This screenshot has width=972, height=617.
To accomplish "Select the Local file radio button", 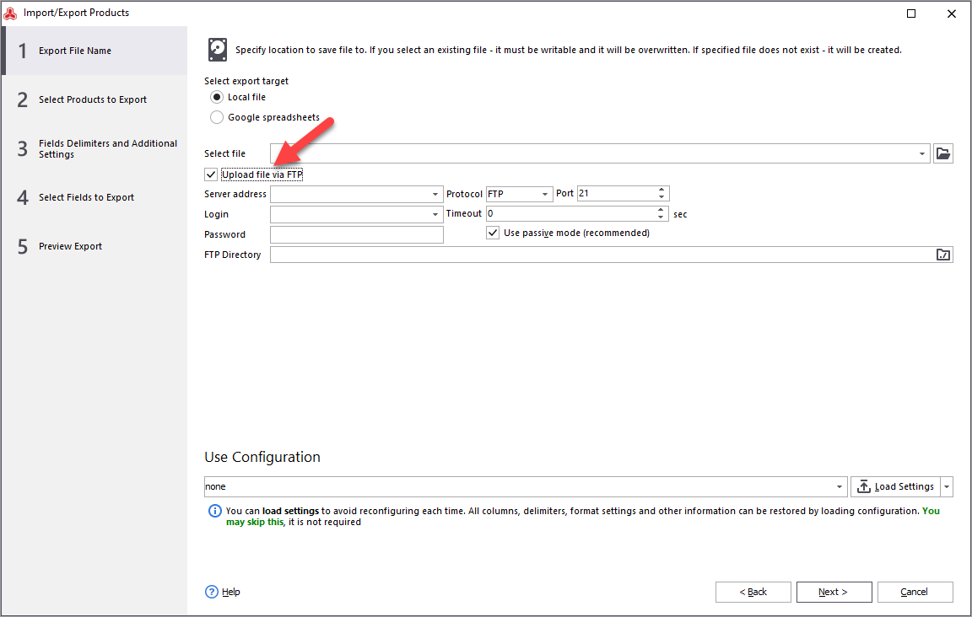I will (x=217, y=98).
